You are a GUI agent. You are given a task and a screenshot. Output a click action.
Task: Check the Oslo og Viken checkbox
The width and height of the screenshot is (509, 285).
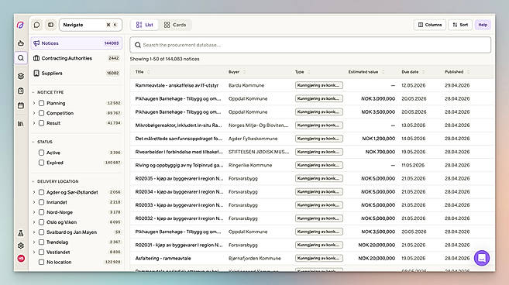pos(41,222)
